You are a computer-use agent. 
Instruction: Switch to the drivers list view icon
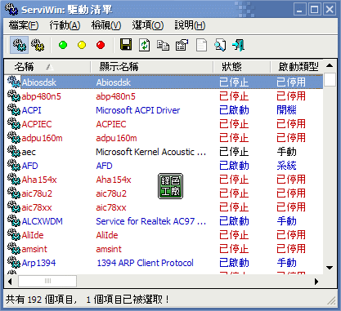(x=19, y=45)
